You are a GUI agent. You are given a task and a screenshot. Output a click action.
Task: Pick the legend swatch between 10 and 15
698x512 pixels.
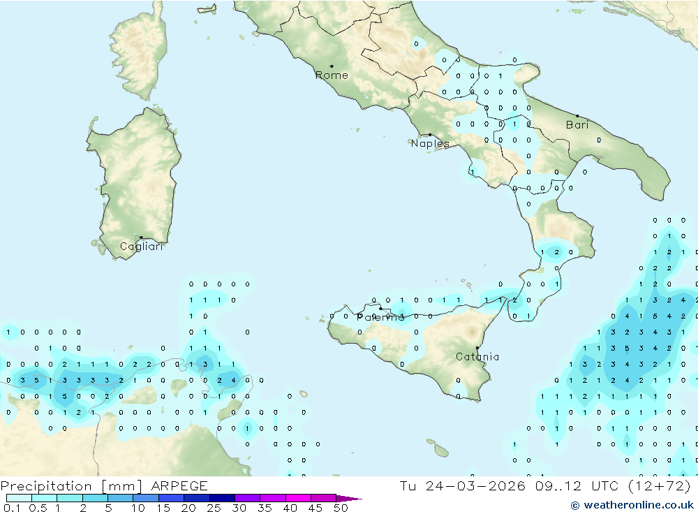(x=146, y=498)
